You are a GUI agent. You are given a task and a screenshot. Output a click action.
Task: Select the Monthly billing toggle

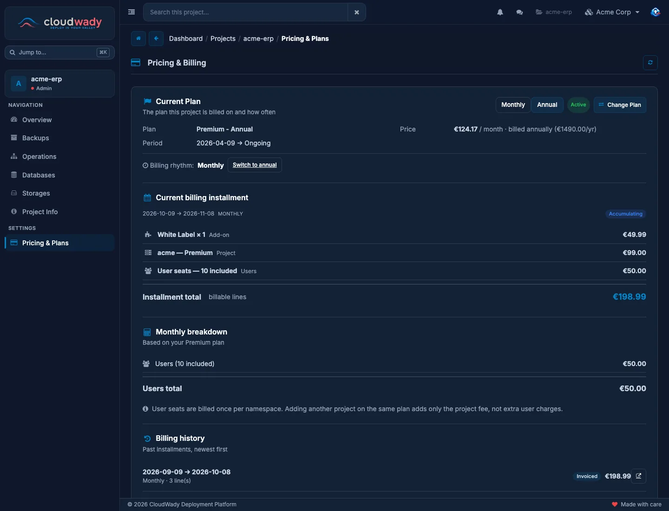(513, 105)
